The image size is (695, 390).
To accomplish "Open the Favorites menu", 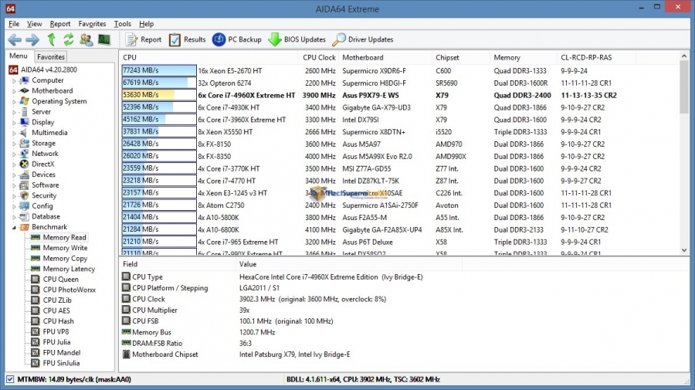I will tap(92, 24).
